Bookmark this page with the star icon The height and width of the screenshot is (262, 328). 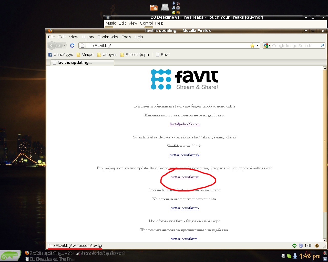point(252,46)
